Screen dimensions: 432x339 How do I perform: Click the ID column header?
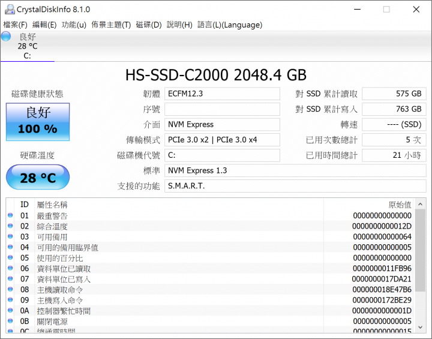25,205
